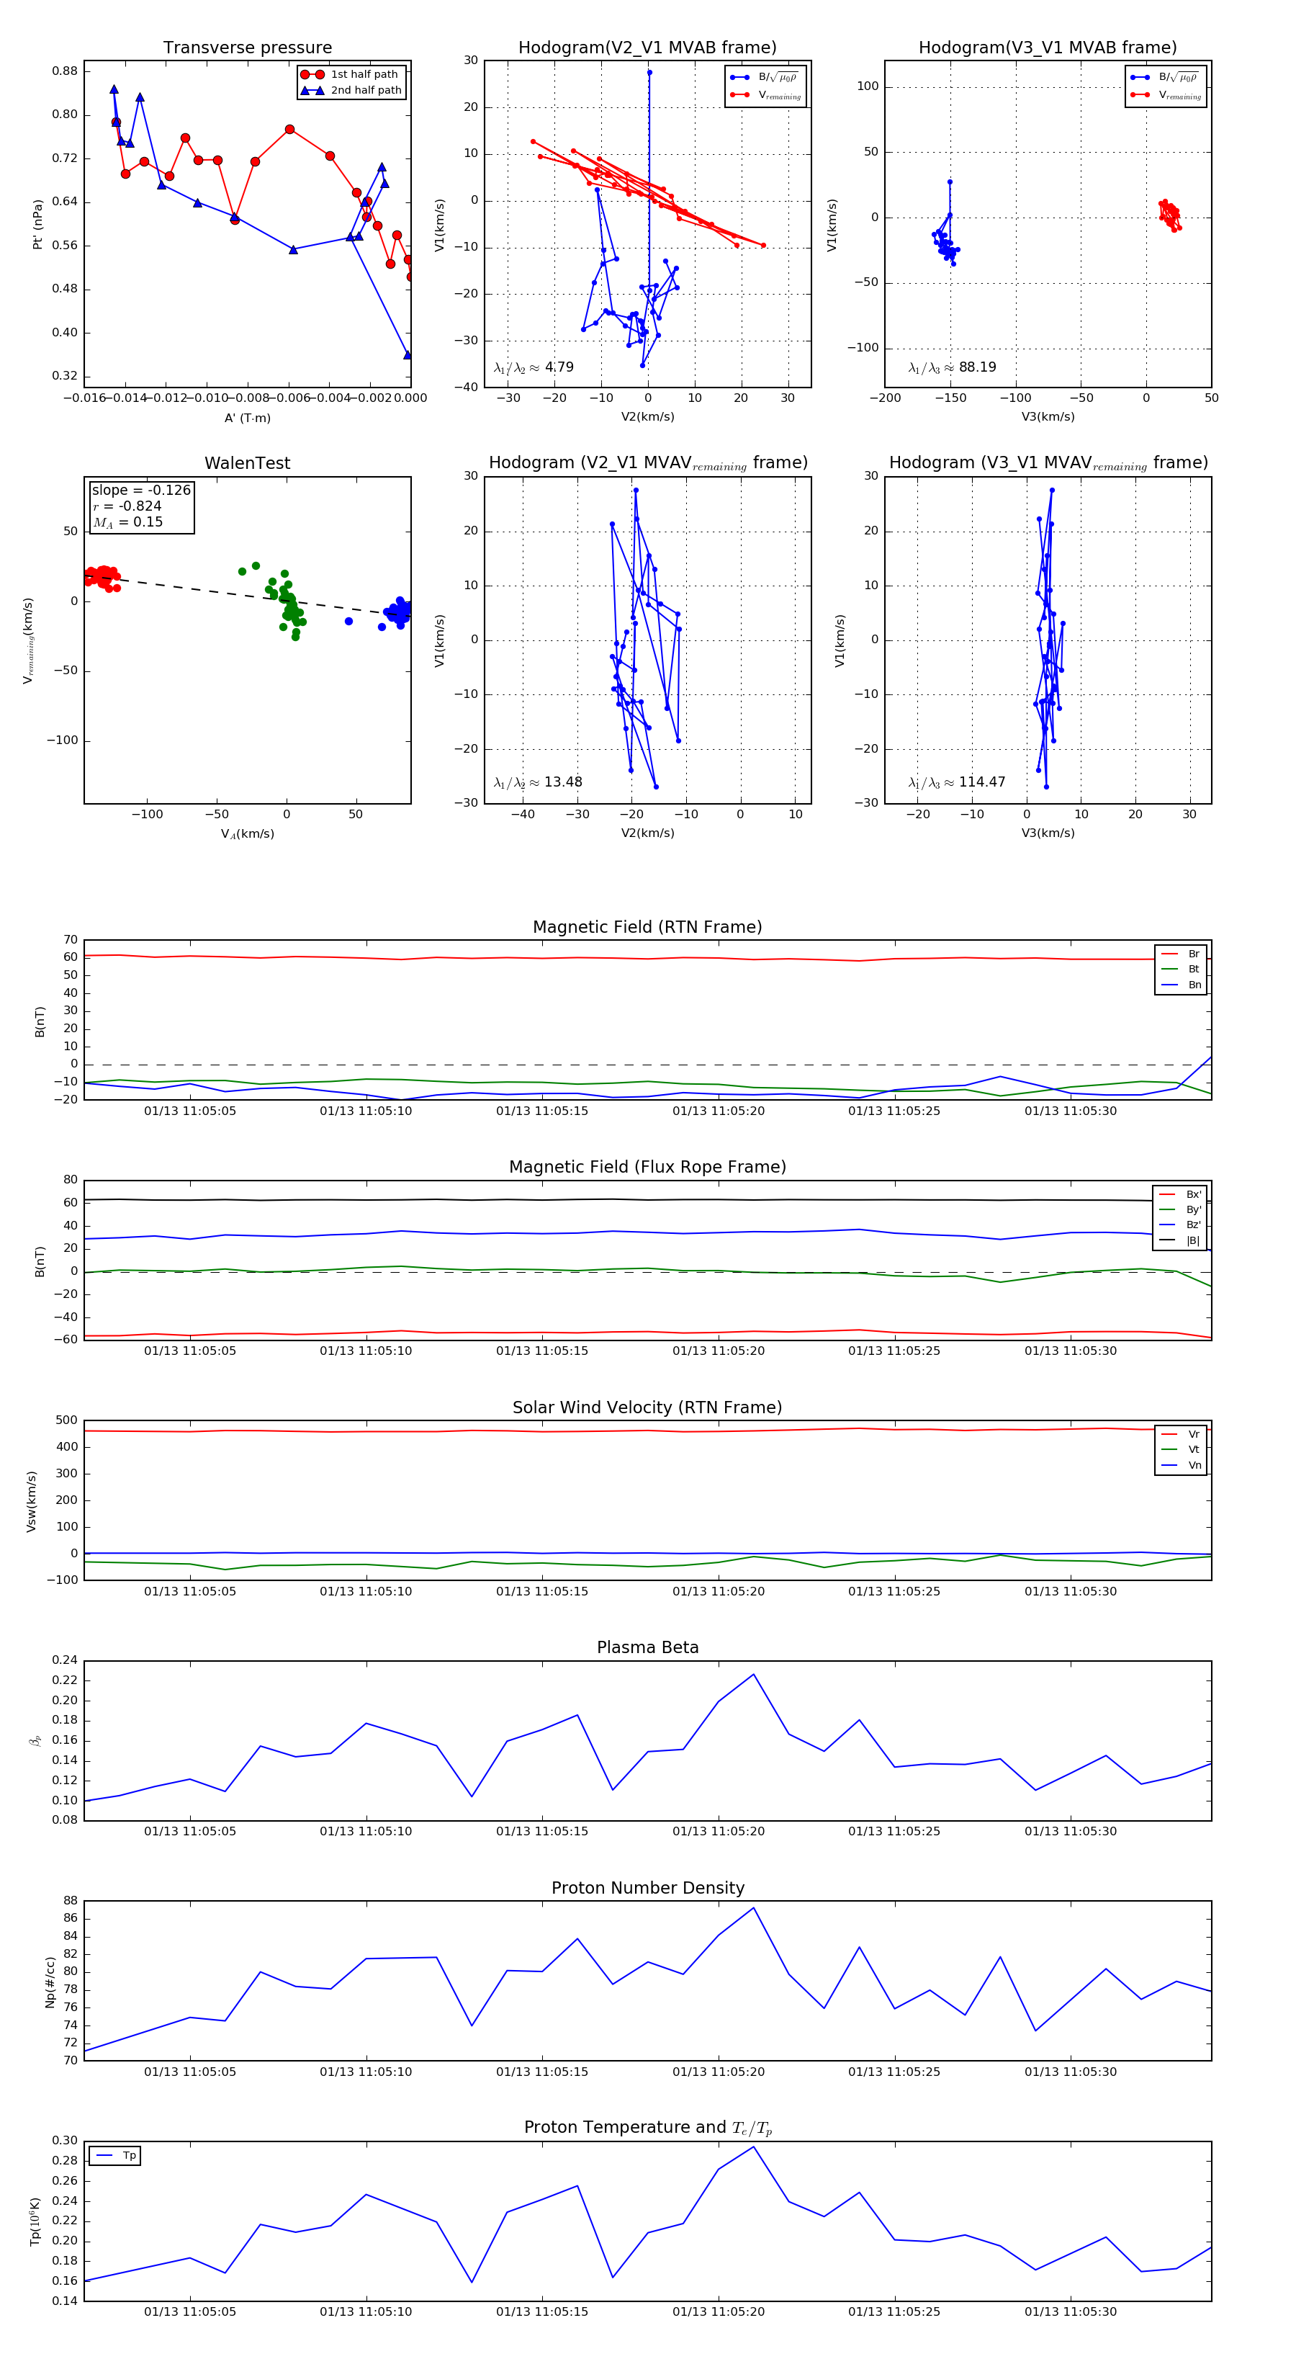Click the eigenvalue ratio text "114.47"
Screen dimensions: 1296x2377
(x=982, y=782)
